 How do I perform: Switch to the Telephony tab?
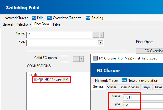[x=24, y=24]
